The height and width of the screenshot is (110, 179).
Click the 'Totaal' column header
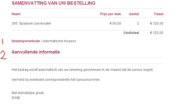coord(158,14)
